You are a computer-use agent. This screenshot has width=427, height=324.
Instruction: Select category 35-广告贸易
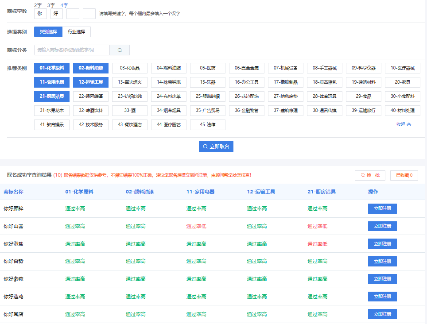[x=208, y=111]
